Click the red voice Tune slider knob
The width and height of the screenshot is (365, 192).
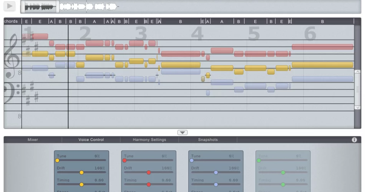[124, 161]
